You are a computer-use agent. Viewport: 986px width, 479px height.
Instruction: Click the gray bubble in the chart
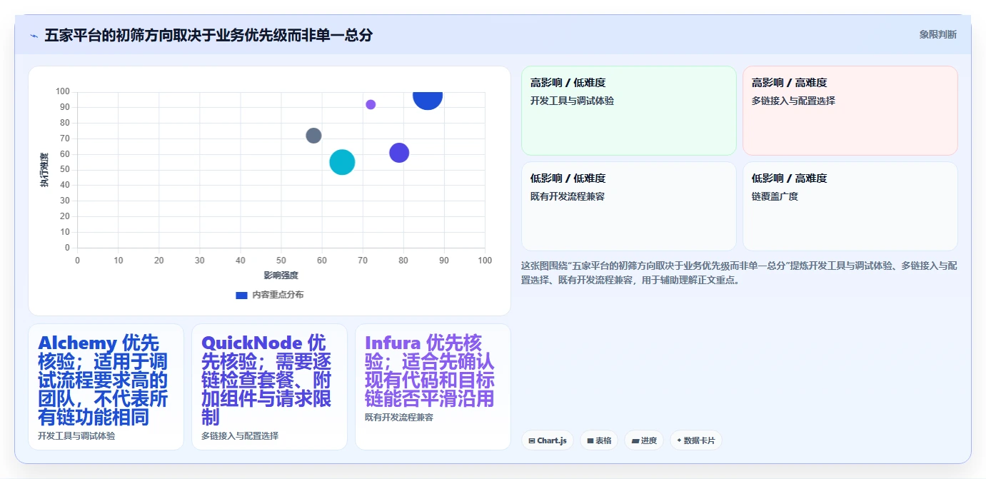click(x=313, y=136)
